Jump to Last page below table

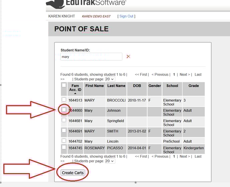(198, 156)
